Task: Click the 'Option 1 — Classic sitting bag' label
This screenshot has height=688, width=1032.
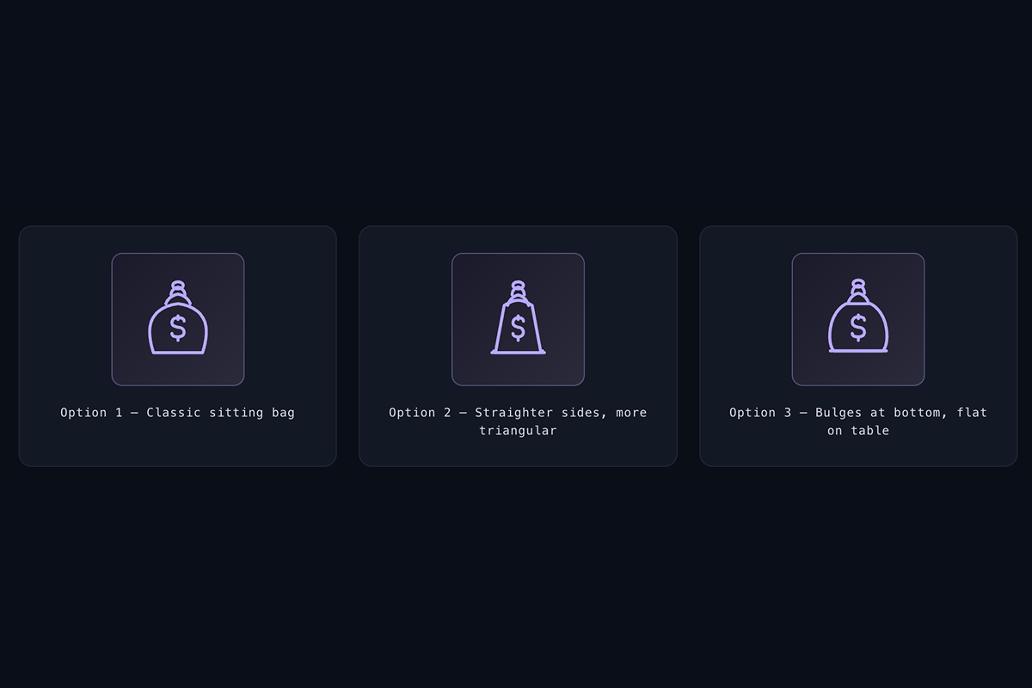Action: point(177,413)
